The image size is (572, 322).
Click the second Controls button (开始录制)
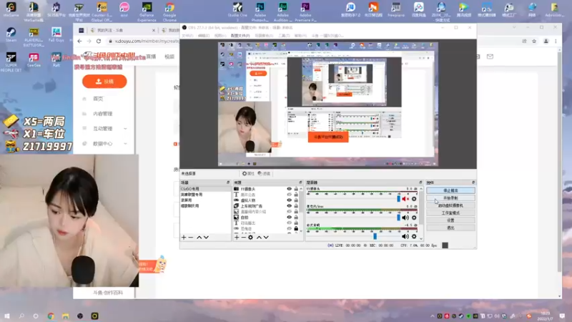450,198
